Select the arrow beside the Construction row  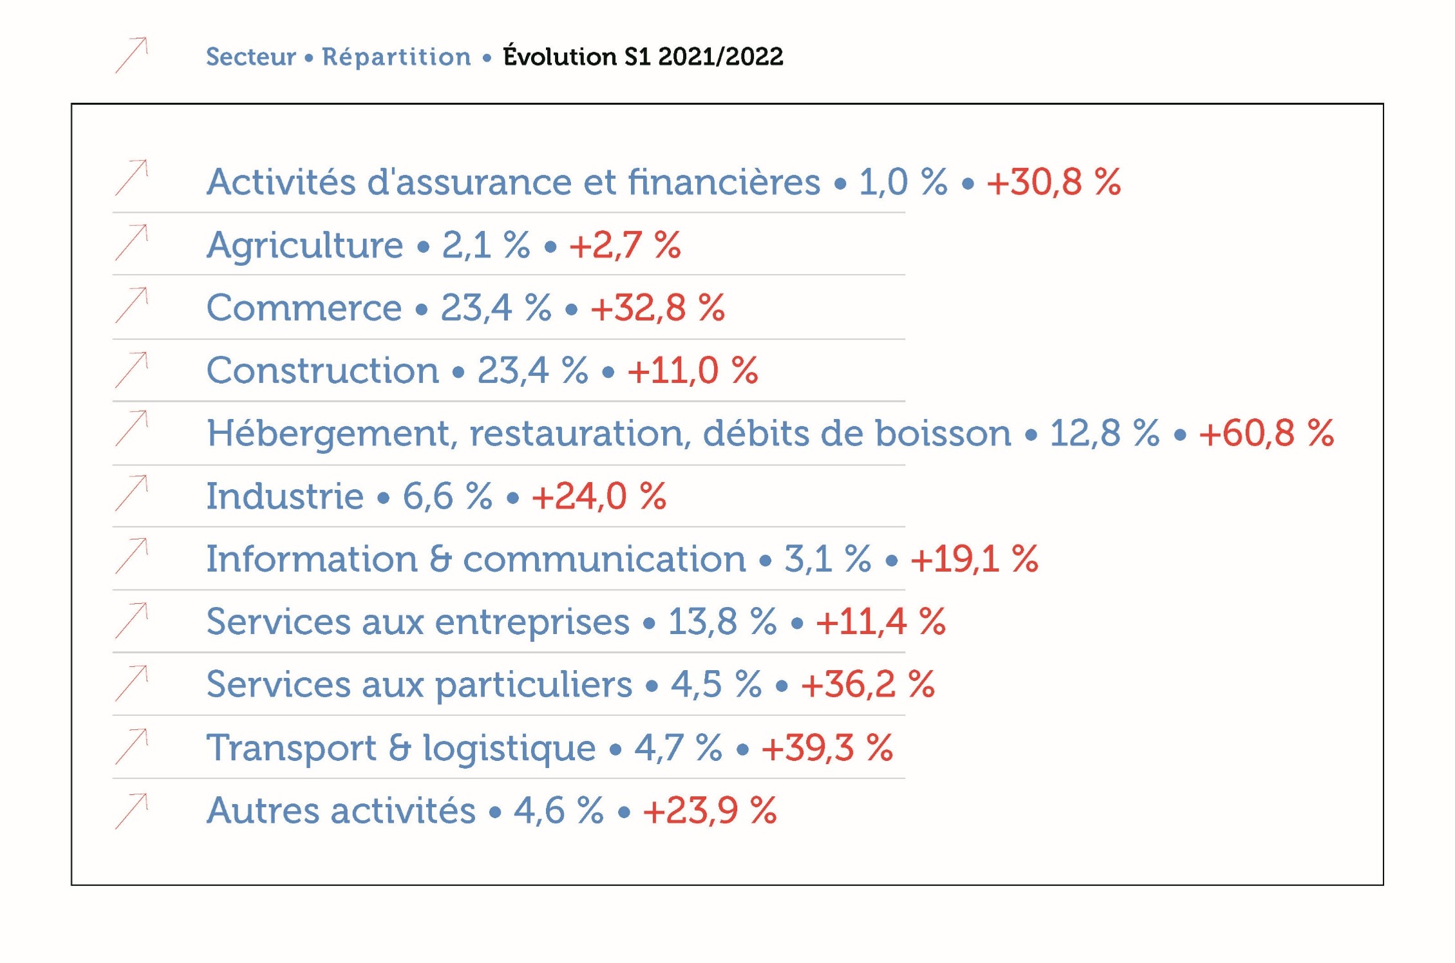tap(132, 370)
